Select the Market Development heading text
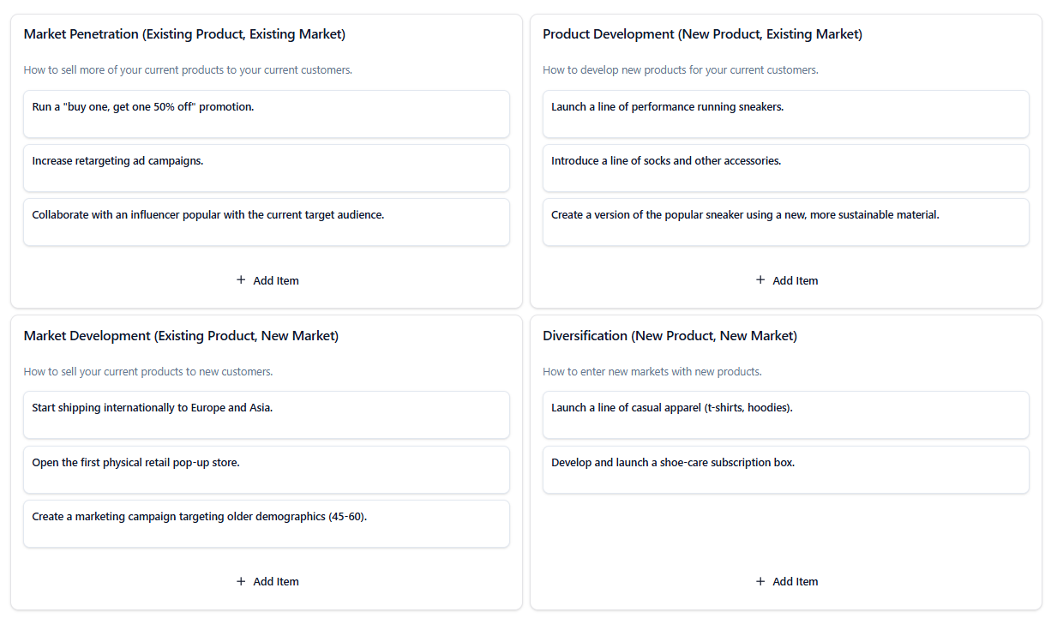1051x624 pixels. 181,336
